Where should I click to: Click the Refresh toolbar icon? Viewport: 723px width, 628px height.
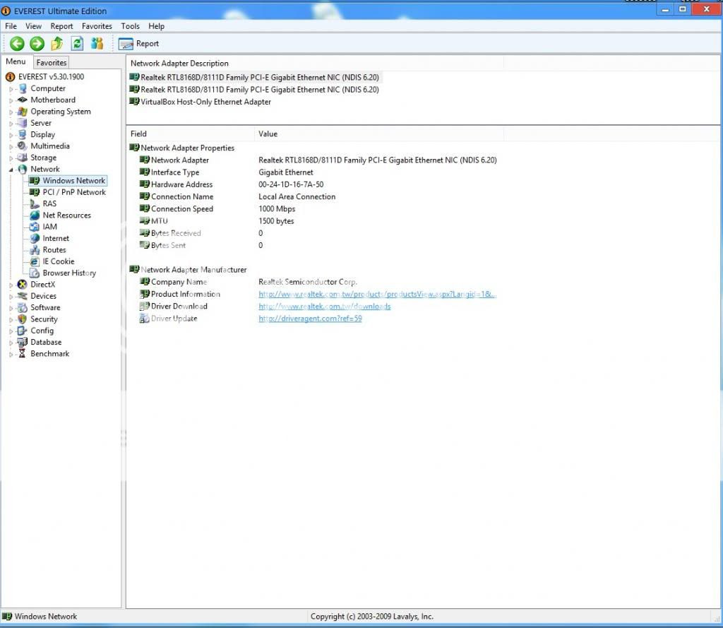(77, 44)
